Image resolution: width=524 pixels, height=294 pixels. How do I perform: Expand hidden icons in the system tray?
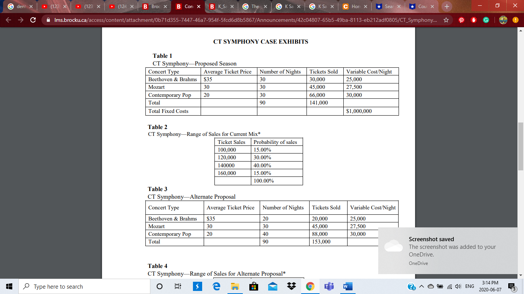tap(421, 286)
